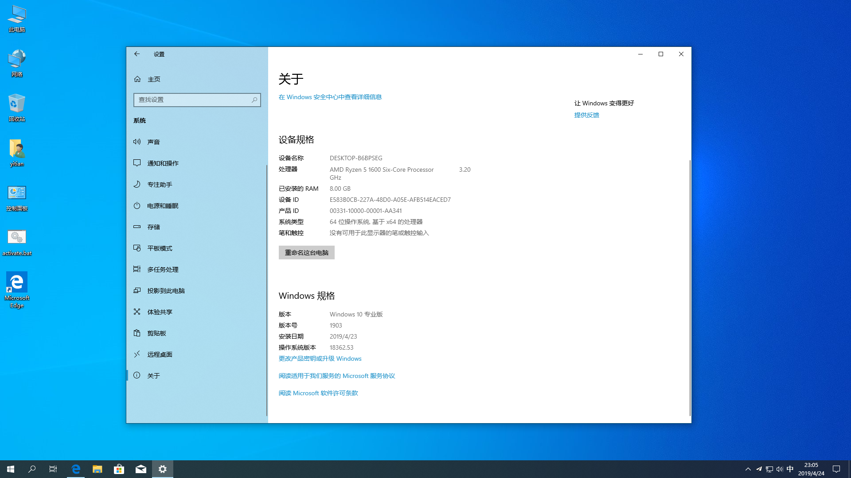Switch the 中 input method indicator
Screen dimensions: 851x478
pos(790,469)
